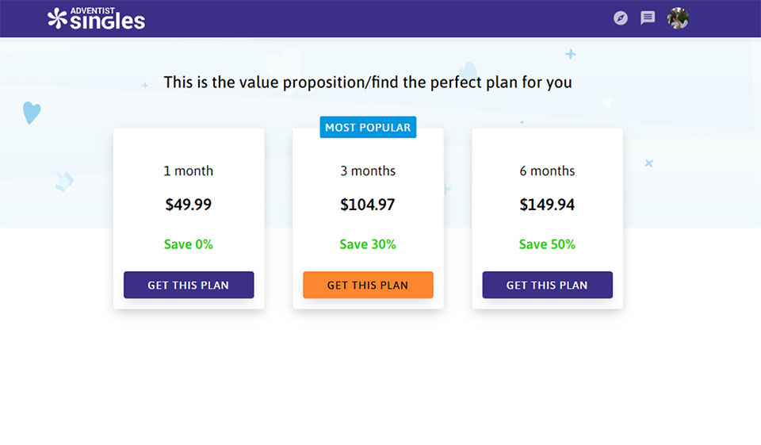This screenshot has height=445, width=761.
Task: Click the $104.97 price
Action: click(x=368, y=205)
